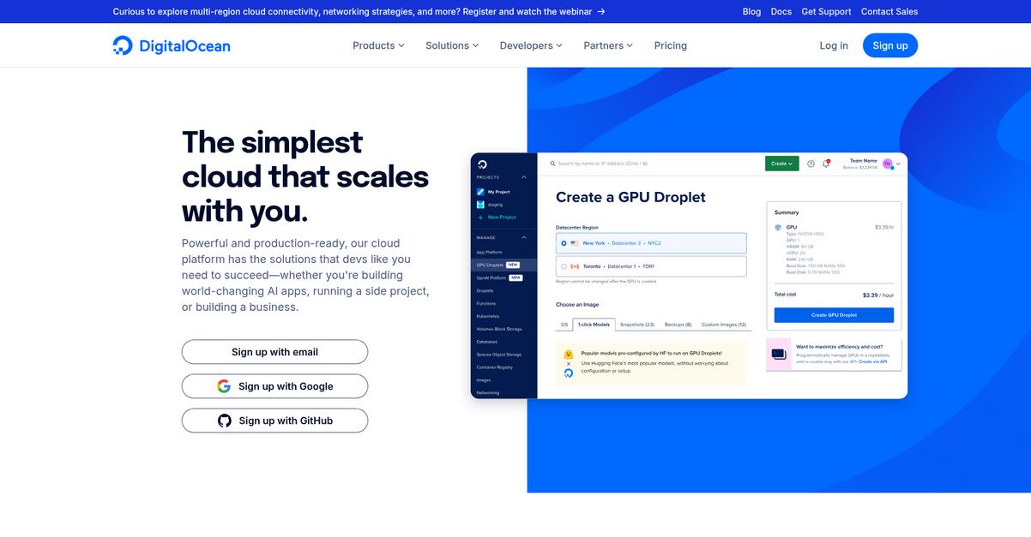The image size is (1031, 537).
Task: Click the Google icon on the signup button
Action: coord(224,386)
